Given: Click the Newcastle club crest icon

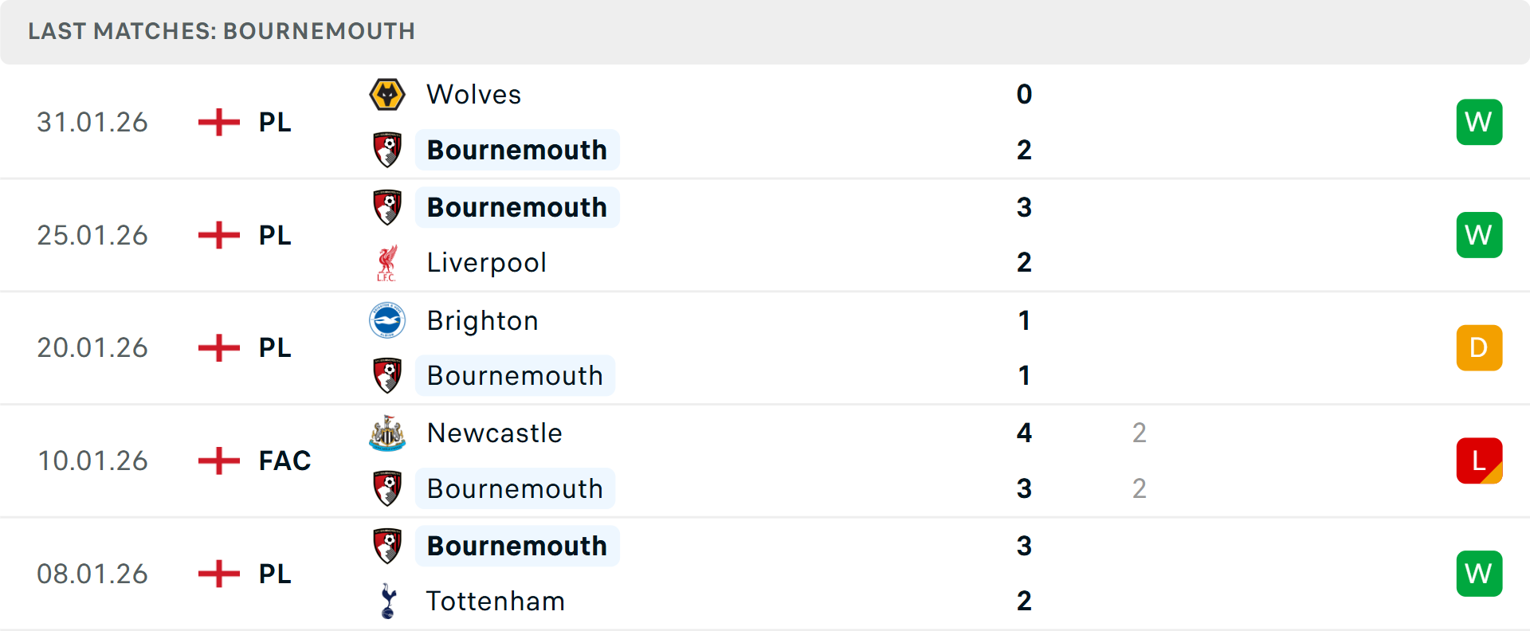Looking at the screenshot, I should (x=387, y=433).
